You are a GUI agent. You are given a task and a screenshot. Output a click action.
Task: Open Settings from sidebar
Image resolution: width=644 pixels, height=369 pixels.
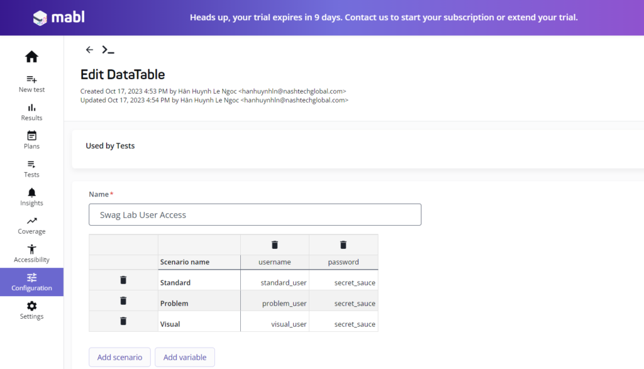tap(31, 311)
